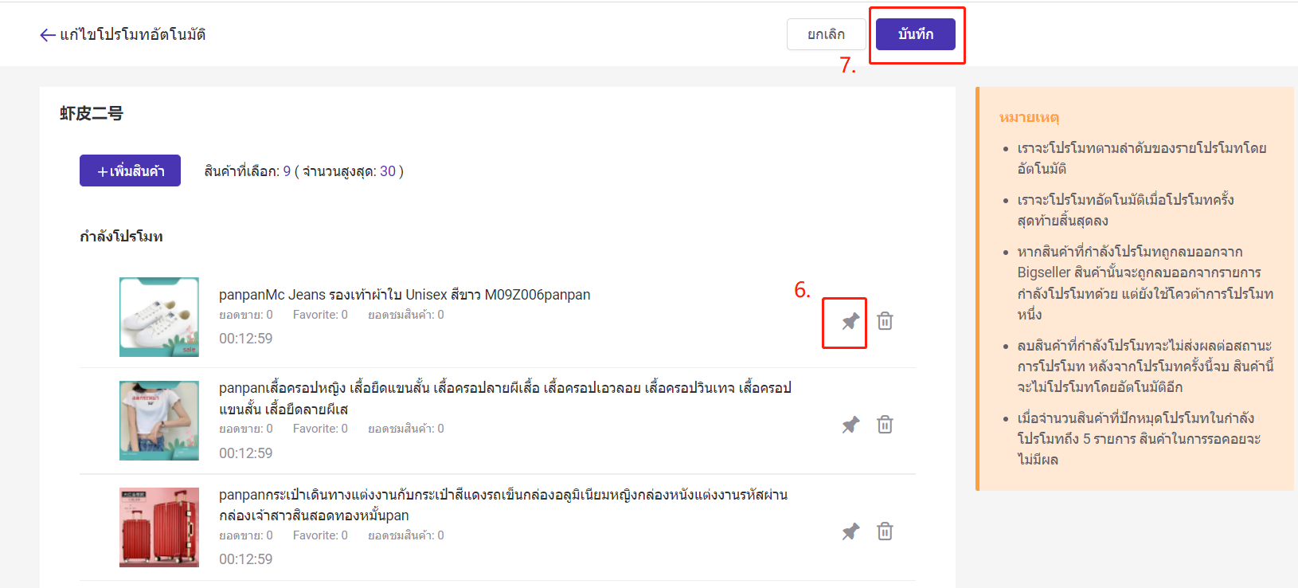Pin the white Unisex canvas shoes product

pyautogui.click(x=850, y=321)
